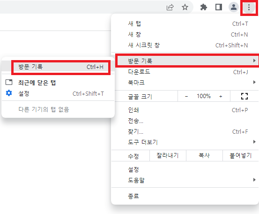259x214 pixels.
Task: Decrease zoom with minus button
Action: point(186,96)
